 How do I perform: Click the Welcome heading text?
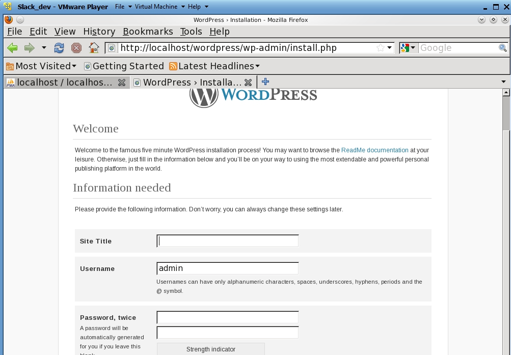click(96, 129)
